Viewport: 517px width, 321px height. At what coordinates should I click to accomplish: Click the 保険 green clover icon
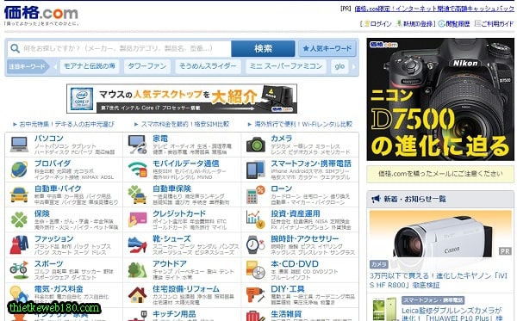point(19,219)
